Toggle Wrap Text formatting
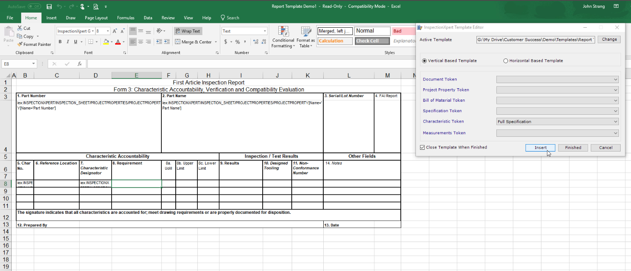The image size is (631, 271). click(188, 31)
